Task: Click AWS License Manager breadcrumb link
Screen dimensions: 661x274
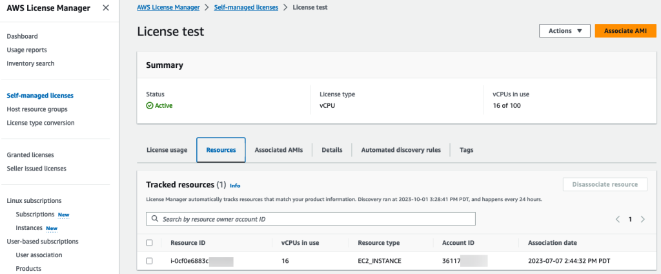Action: 168,7
